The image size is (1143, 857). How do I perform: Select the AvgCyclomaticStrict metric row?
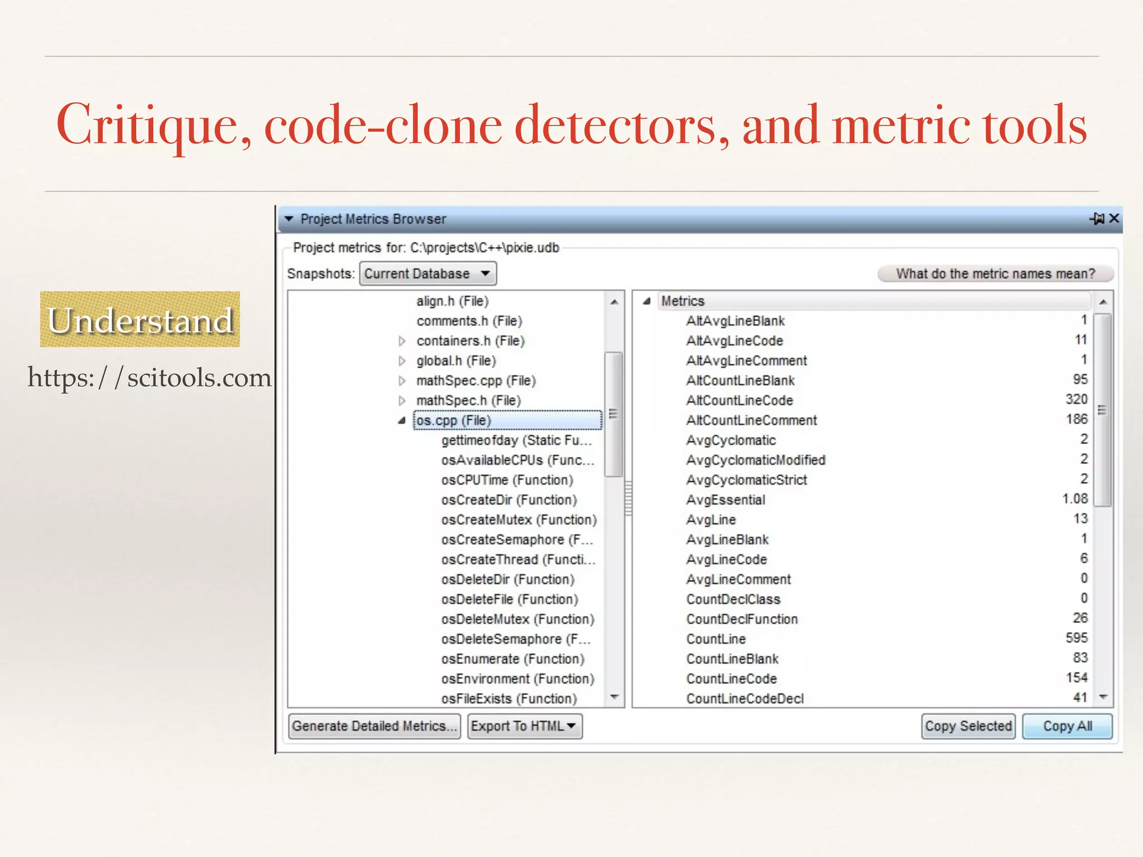pos(887,480)
